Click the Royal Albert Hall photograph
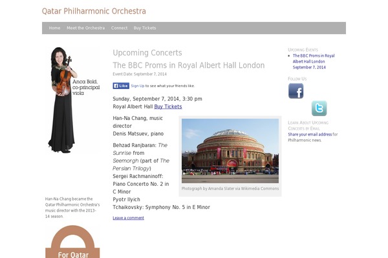The width and height of the screenshot is (388, 258). click(230, 151)
